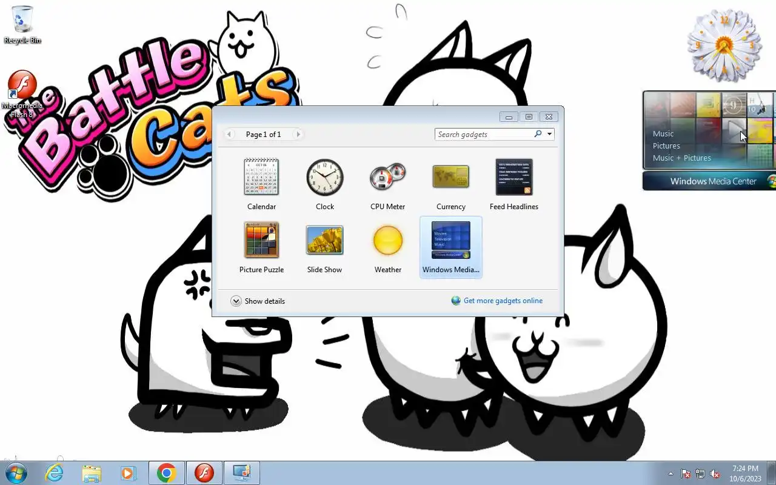Select the Feed Headlines gadget

[514, 184]
